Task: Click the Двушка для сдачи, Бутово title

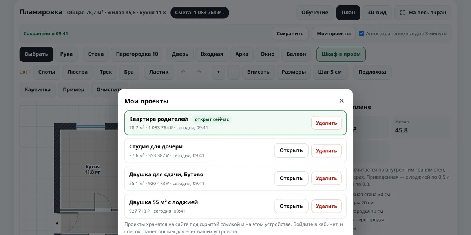Action: tap(166, 175)
